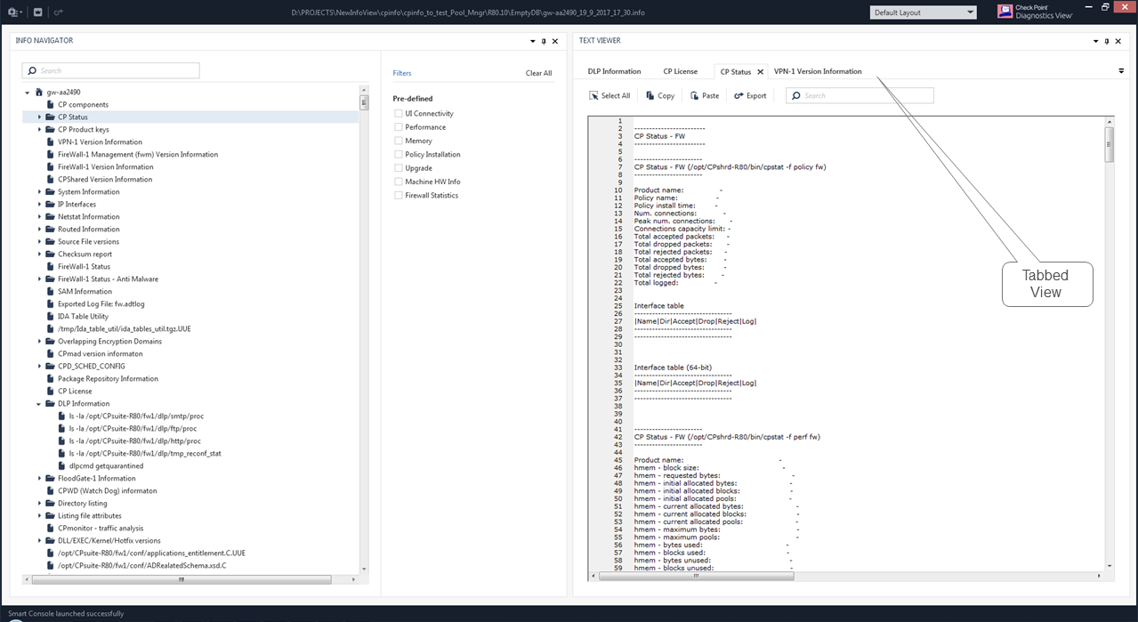Viewport: 1138px width, 622px height.
Task: Collapse the gw-aa2490 root node
Action: tap(28, 92)
